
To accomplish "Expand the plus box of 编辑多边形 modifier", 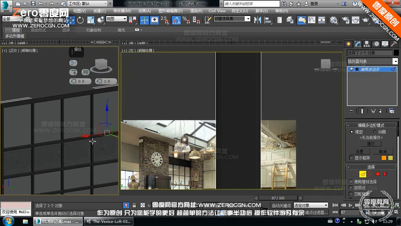I will click(x=357, y=69).
